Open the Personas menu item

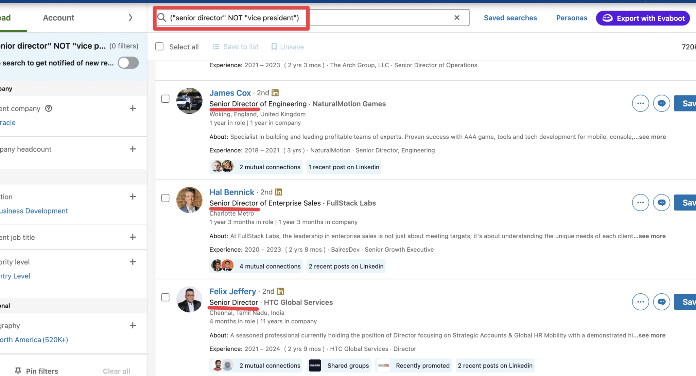[571, 18]
